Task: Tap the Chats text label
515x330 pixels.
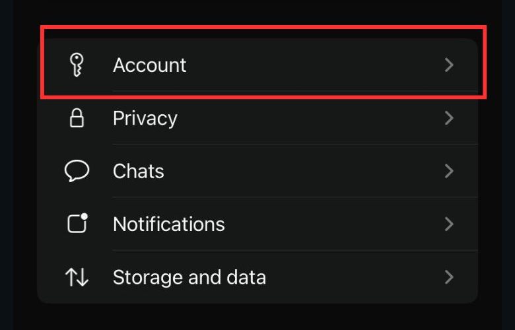Action: pyautogui.click(x=139, y=172)
